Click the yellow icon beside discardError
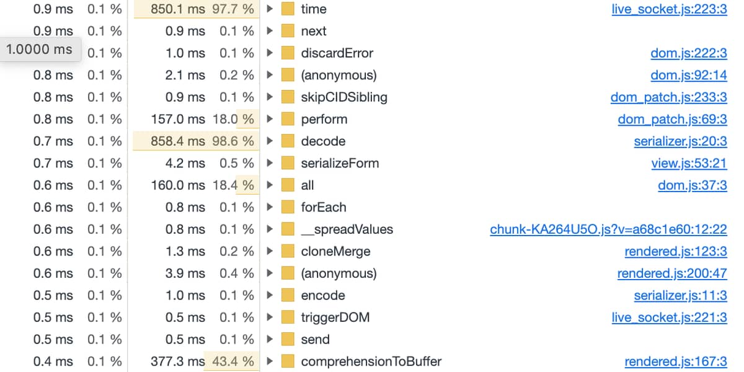This screenshot has width=744, height=372. point(287,53)
